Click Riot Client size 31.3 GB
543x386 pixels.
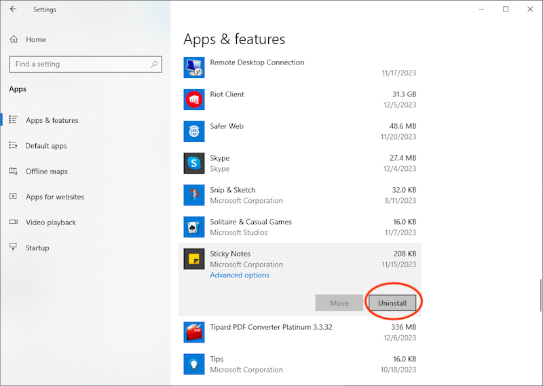404,94
